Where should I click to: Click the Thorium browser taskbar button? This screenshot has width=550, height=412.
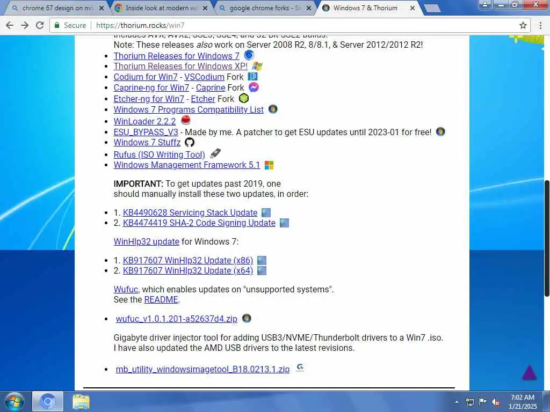click(48, 401)
